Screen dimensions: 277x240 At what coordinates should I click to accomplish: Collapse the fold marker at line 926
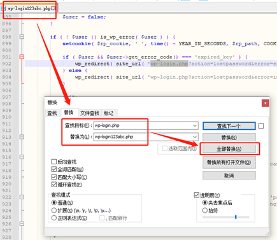22,224
